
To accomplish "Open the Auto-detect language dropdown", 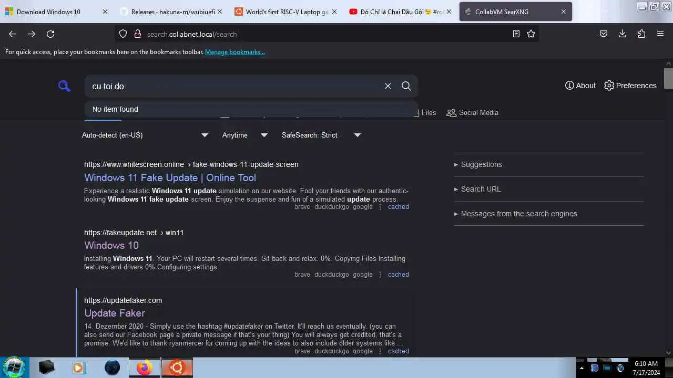I will (145, 135).
